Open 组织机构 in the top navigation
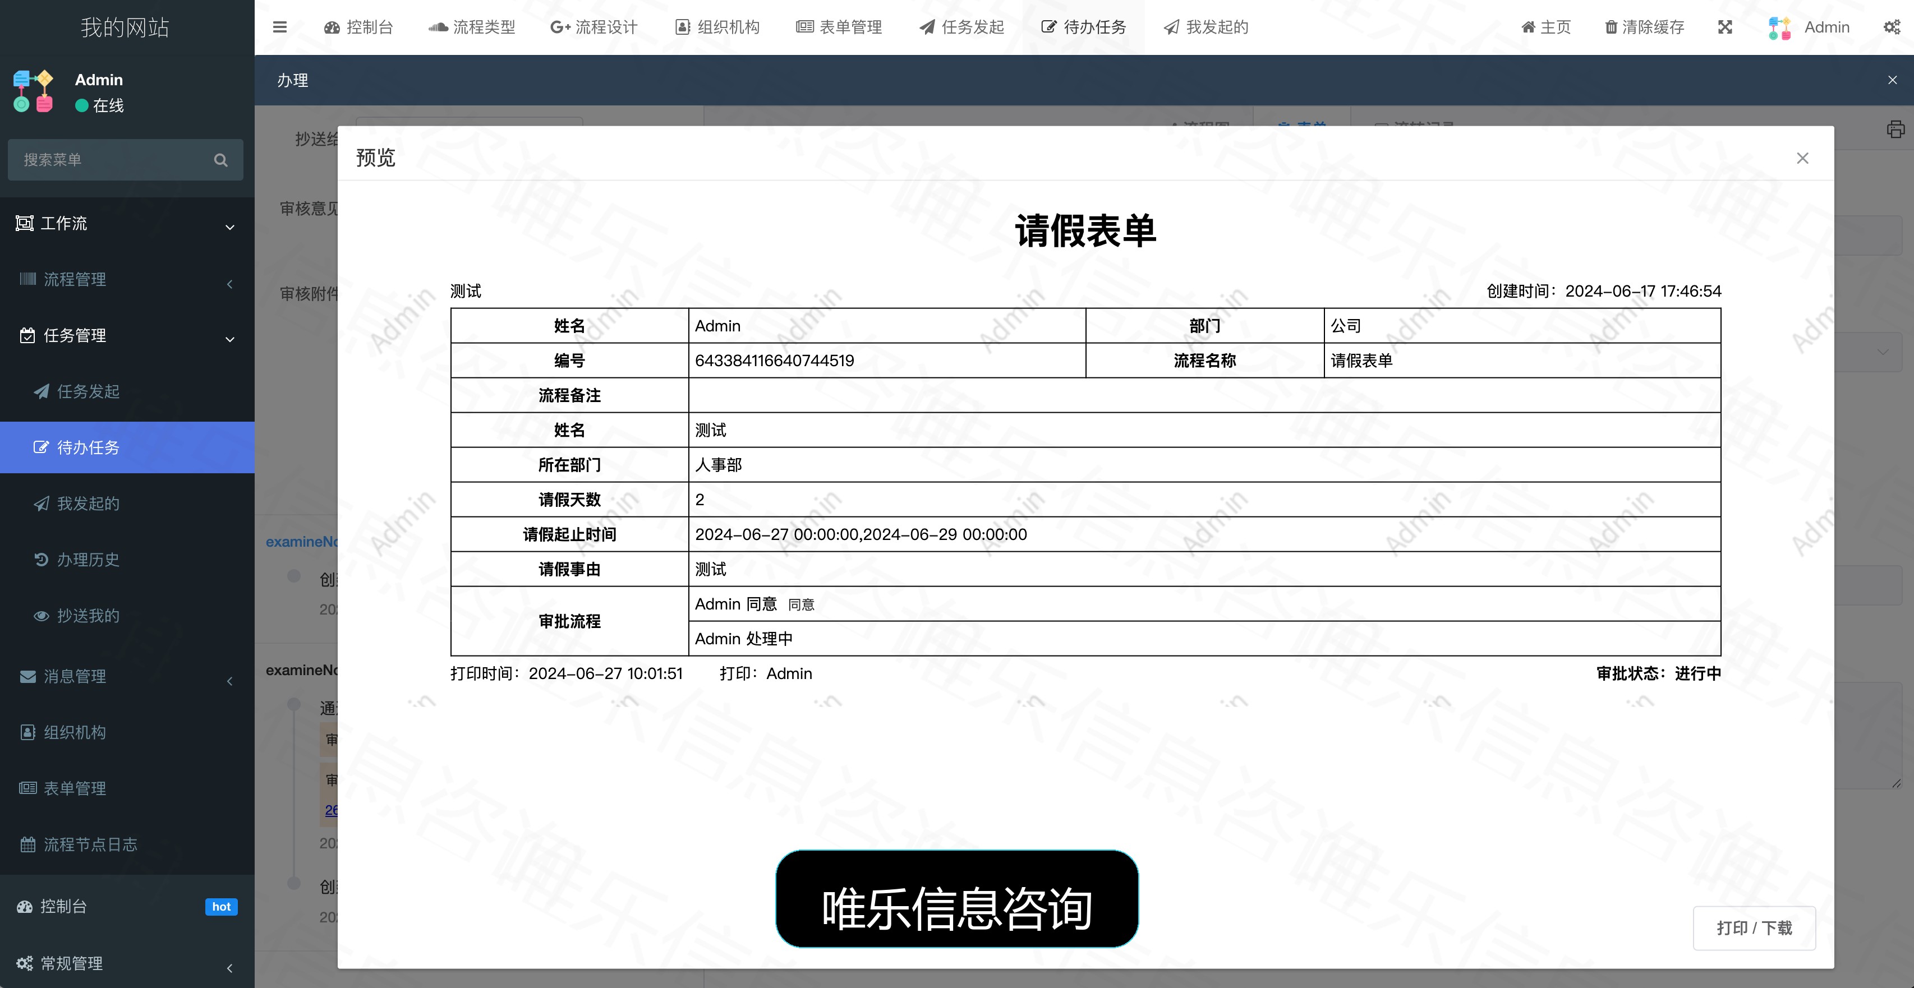This screenshot has width=1914, height=988. pyautogui.click(x=717, y=27)
